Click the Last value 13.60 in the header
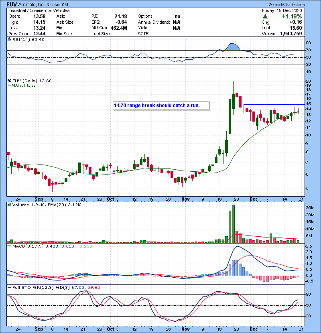The image size is (321, 333). (x=296, y=28)
